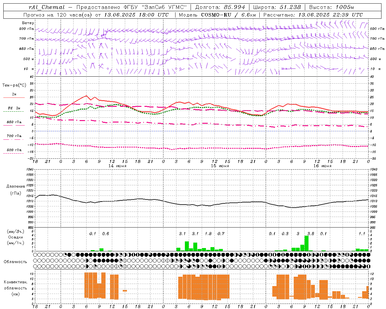Screen dimensions: 386x309
Task: Click the Осадки precipitation label
Action: pos(15,237)
